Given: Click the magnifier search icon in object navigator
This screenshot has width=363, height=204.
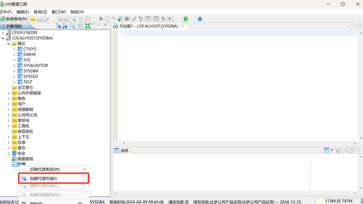Looking at the screenshot, I should pos(72,26).
